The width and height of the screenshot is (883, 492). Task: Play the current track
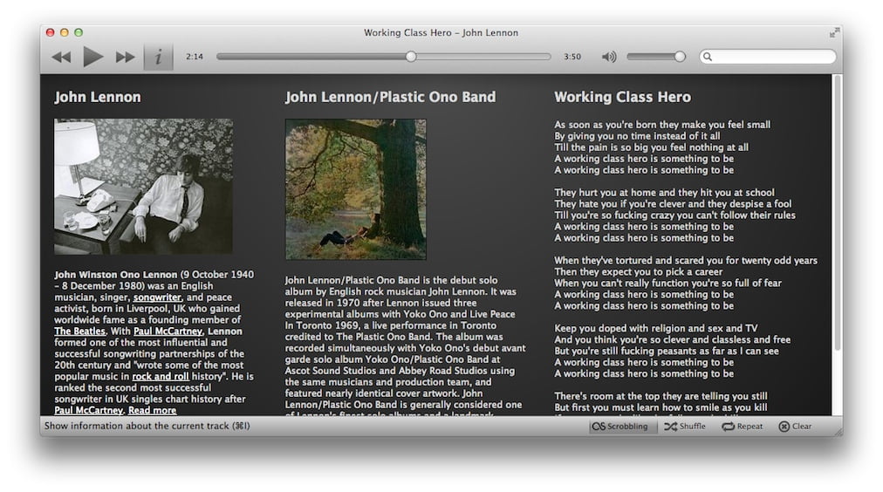pos(93,57)
